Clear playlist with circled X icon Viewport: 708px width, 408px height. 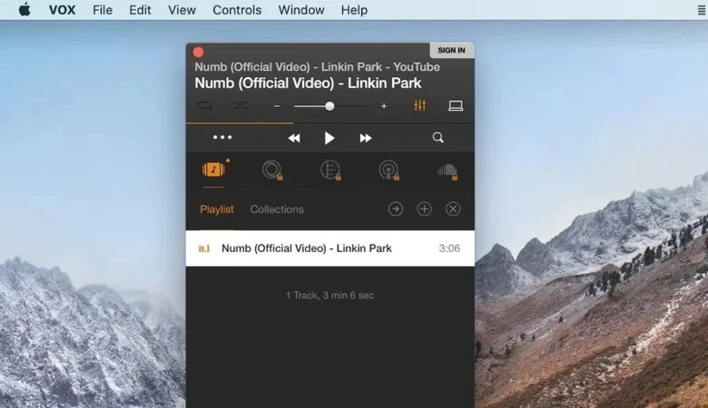click(x=453, y=208)
